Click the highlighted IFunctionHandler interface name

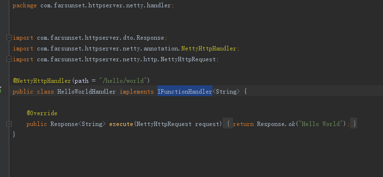(x=185, y=92)
